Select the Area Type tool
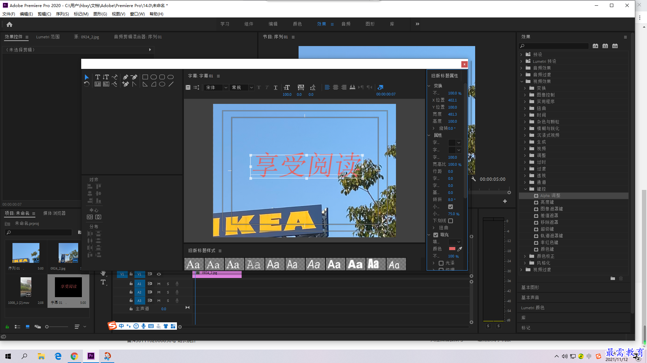 click(x=97, y=84)
